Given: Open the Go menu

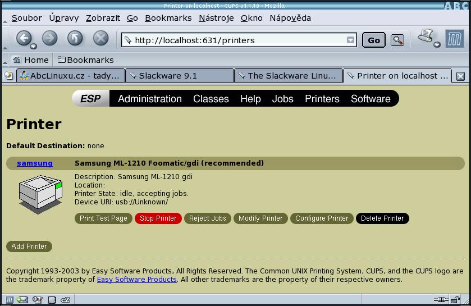Looking at the screenshot, I should pos(132,18).
